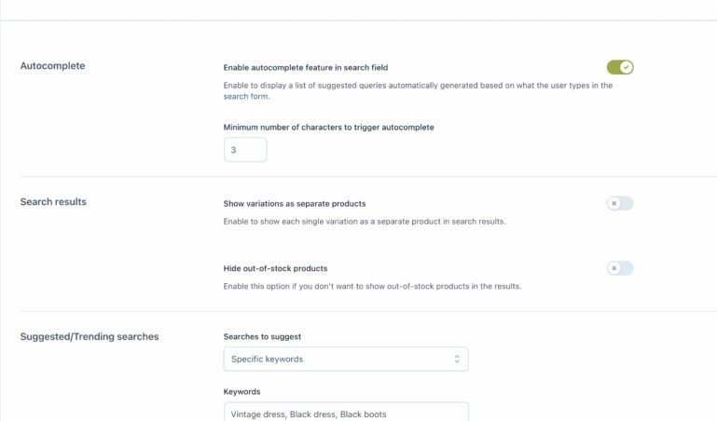Enable Show variations as separate products
The height and width of the screenshot is (421, 717).
pos(619,203)
